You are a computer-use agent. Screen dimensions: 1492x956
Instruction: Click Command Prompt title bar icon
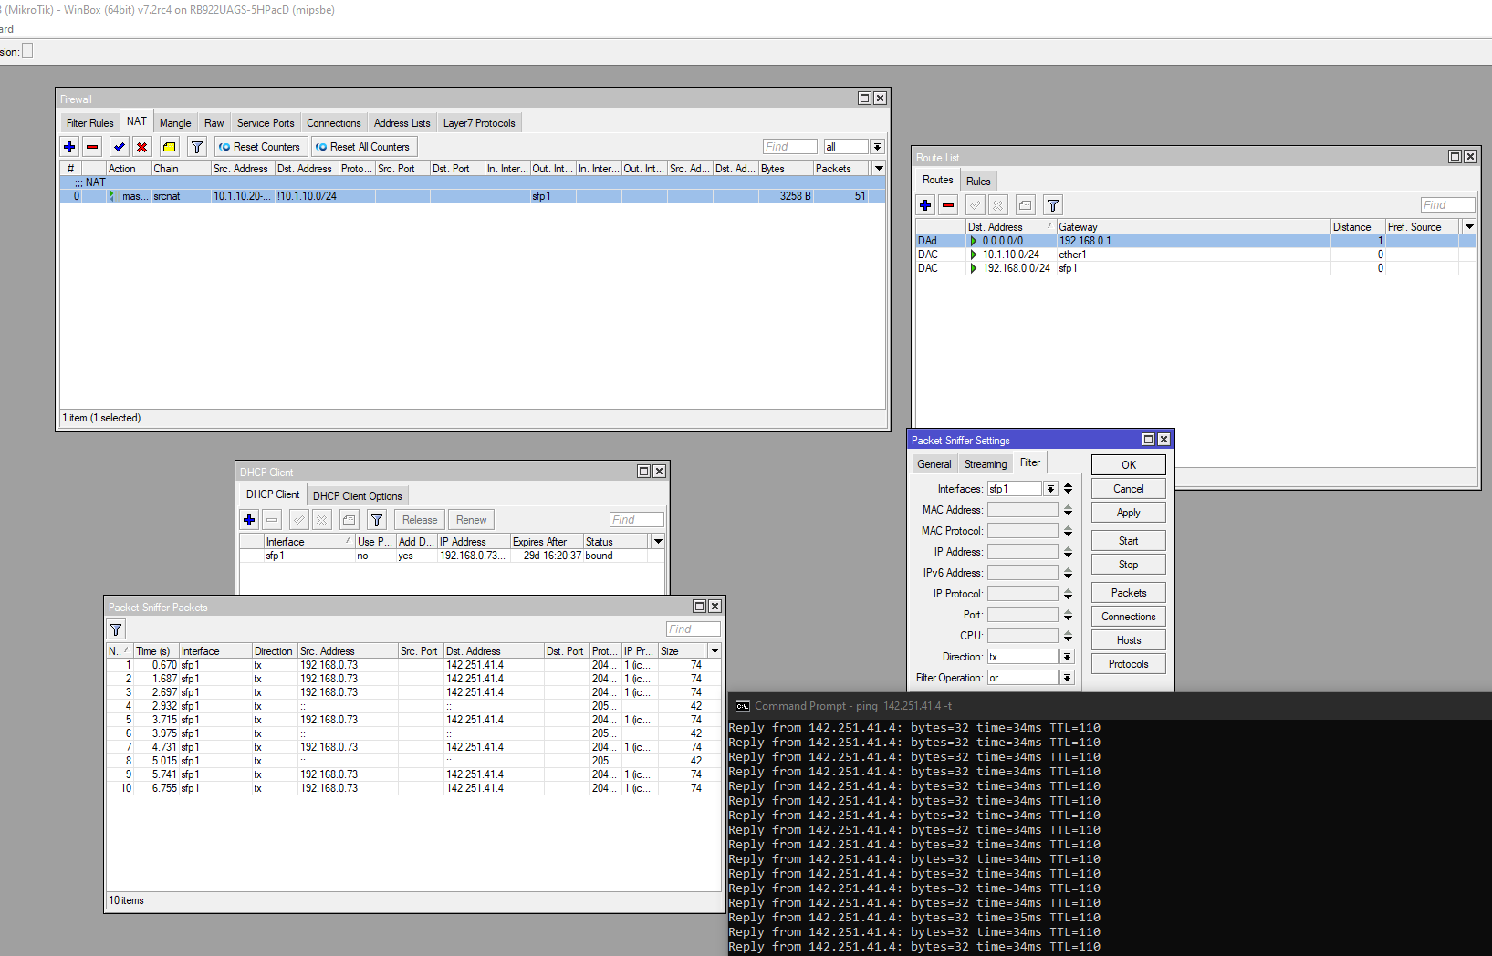(x=743, y=706)
